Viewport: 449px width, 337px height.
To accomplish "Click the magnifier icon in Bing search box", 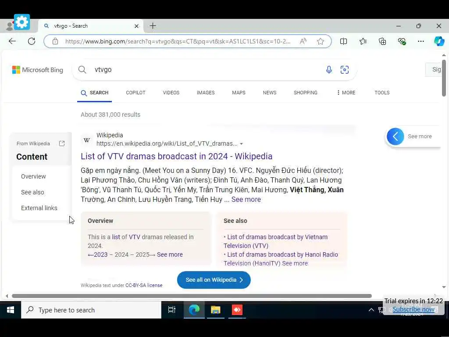I will [x=82, y=70].
